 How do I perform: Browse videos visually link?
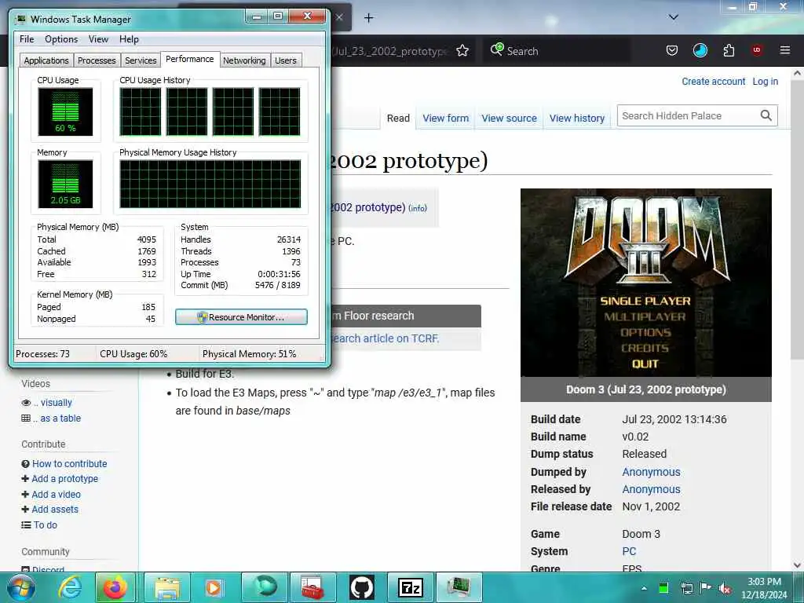pos(53,403)
